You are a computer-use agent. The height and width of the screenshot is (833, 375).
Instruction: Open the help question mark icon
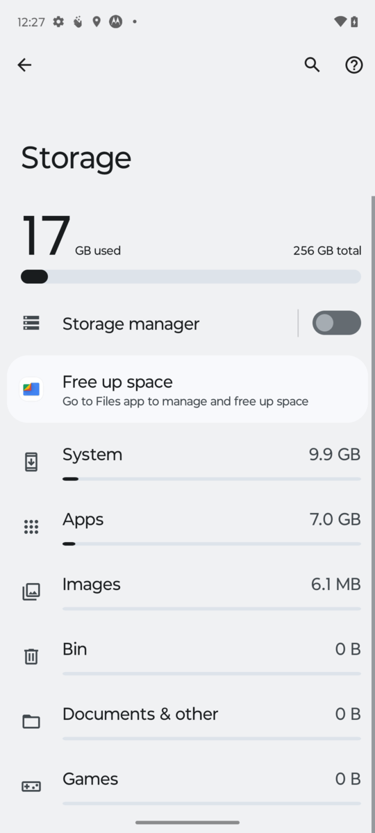354,65
